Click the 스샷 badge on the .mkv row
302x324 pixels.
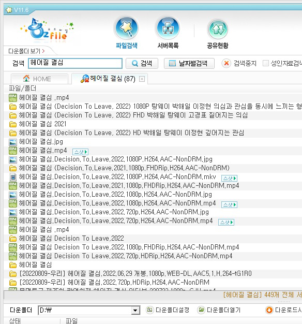point(229,178)
